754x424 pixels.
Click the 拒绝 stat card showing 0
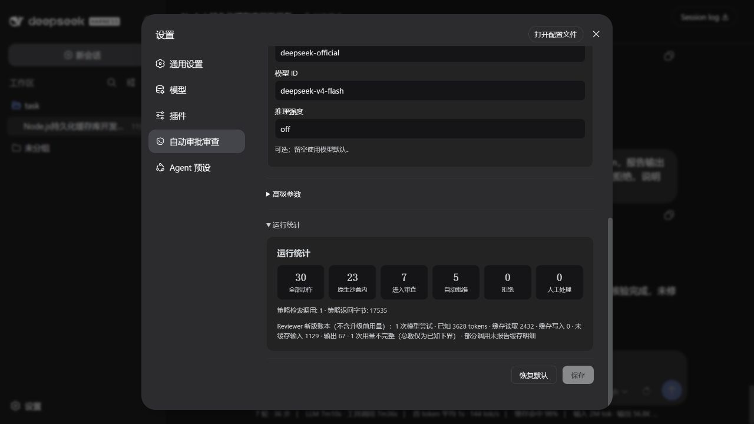coord(508,282)
